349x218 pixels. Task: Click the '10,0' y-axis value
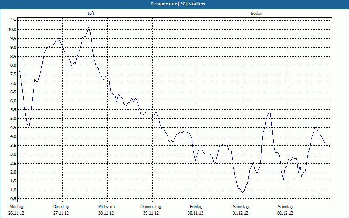coord(12,30)
